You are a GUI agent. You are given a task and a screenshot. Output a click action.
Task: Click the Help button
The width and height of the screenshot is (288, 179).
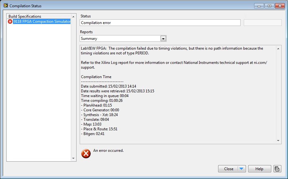point(259,169)
